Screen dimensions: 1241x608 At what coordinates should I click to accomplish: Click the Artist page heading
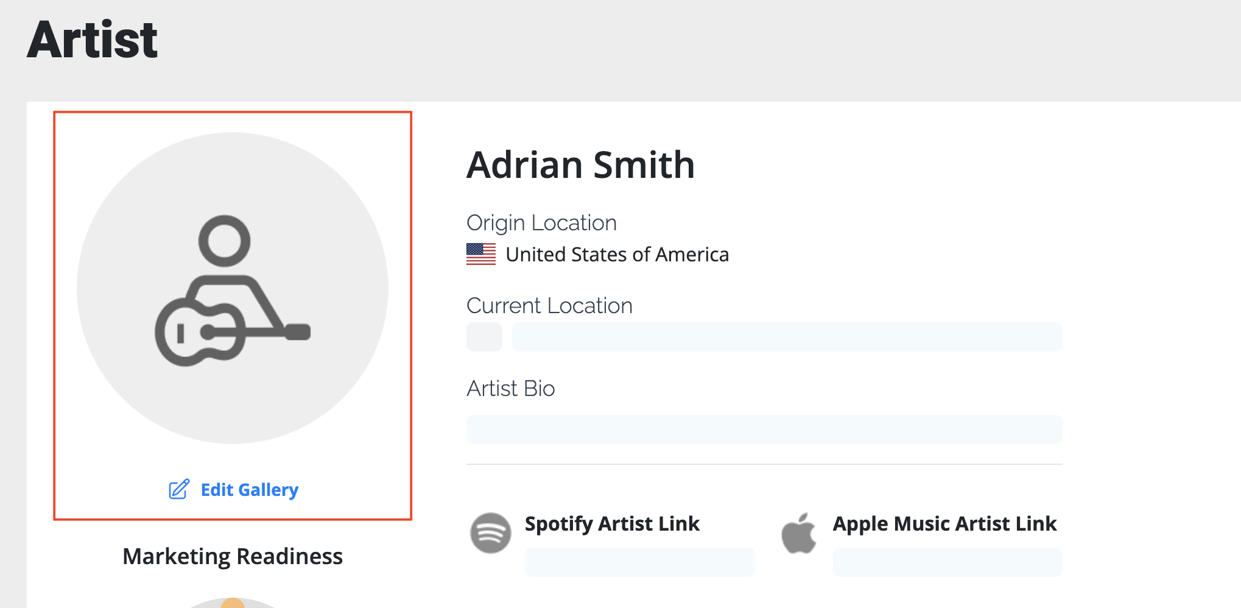[93, 40]
